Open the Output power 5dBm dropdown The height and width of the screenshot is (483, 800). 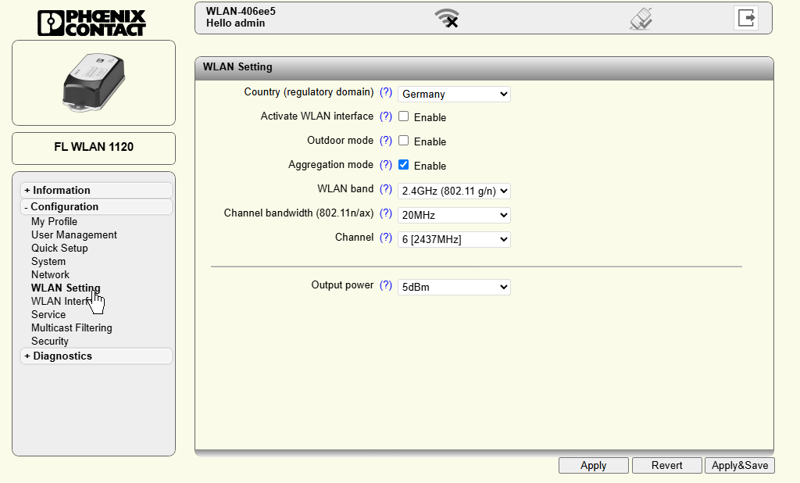[x=454, y=287]
